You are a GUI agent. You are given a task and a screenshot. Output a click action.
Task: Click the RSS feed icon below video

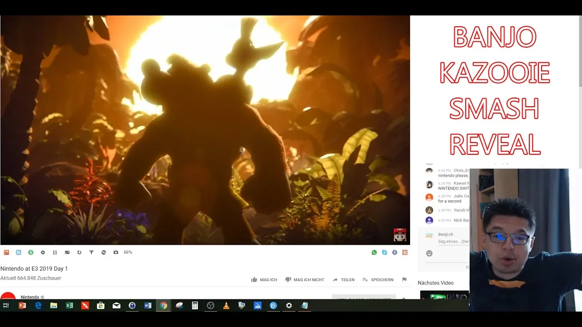19,252
